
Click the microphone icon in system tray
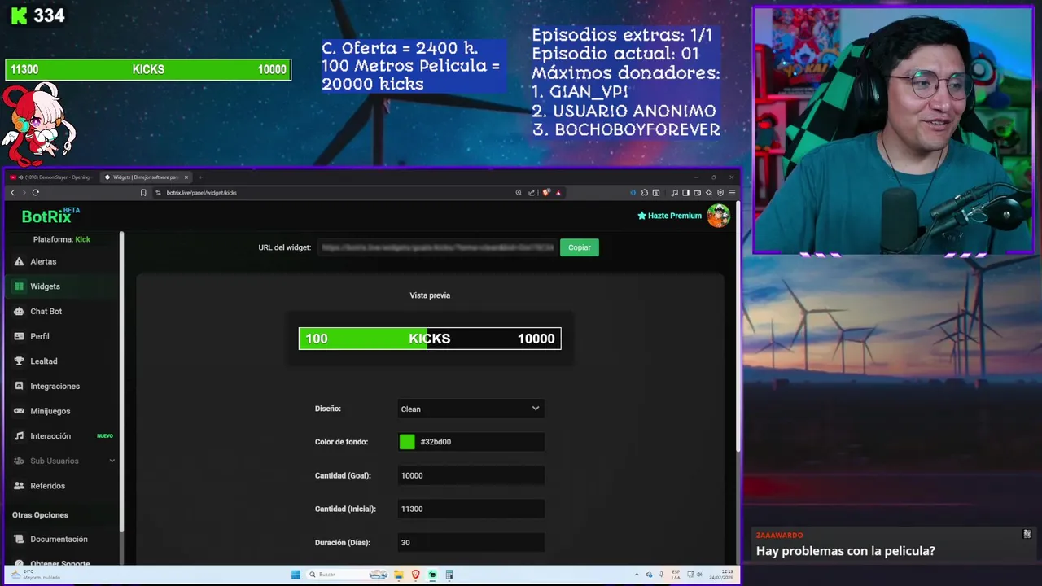click(x=663, y=575)
